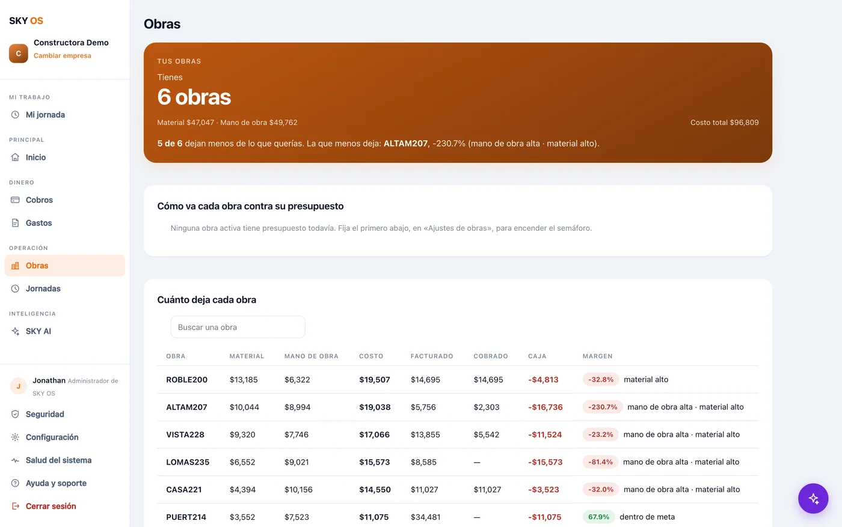Select the LOMAS235 row name
Screen dimensions: 842x527
188,462
